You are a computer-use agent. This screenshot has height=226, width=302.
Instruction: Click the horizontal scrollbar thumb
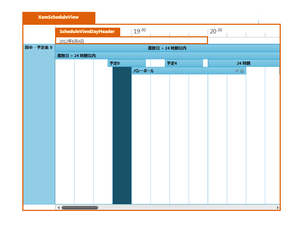[x=80, y=208]
